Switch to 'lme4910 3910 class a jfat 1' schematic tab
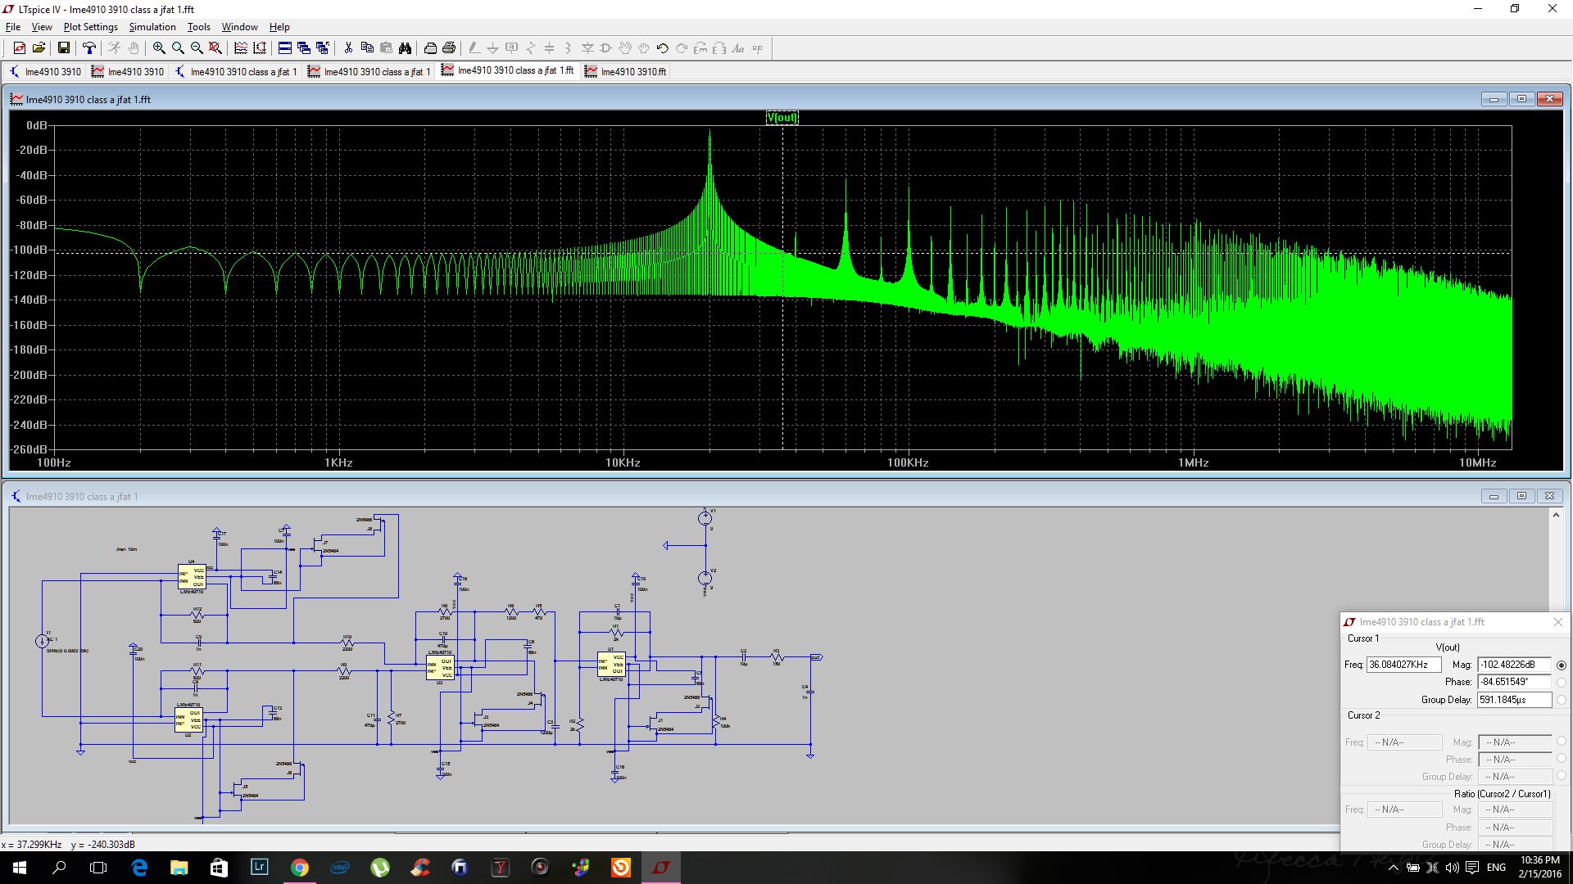Screen dimensions: 1573x884 click(x=237, y=72)
